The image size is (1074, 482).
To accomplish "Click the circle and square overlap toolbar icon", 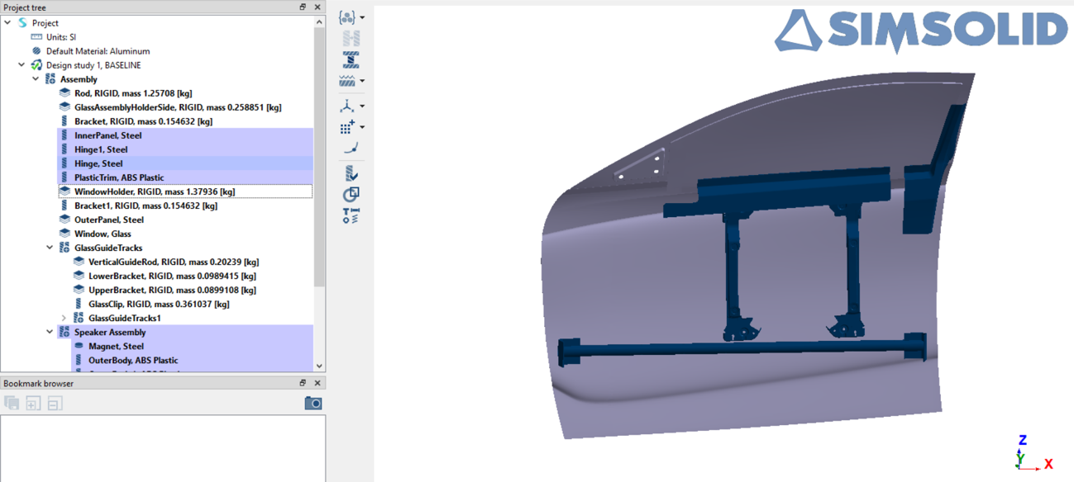I will [351, 195].
